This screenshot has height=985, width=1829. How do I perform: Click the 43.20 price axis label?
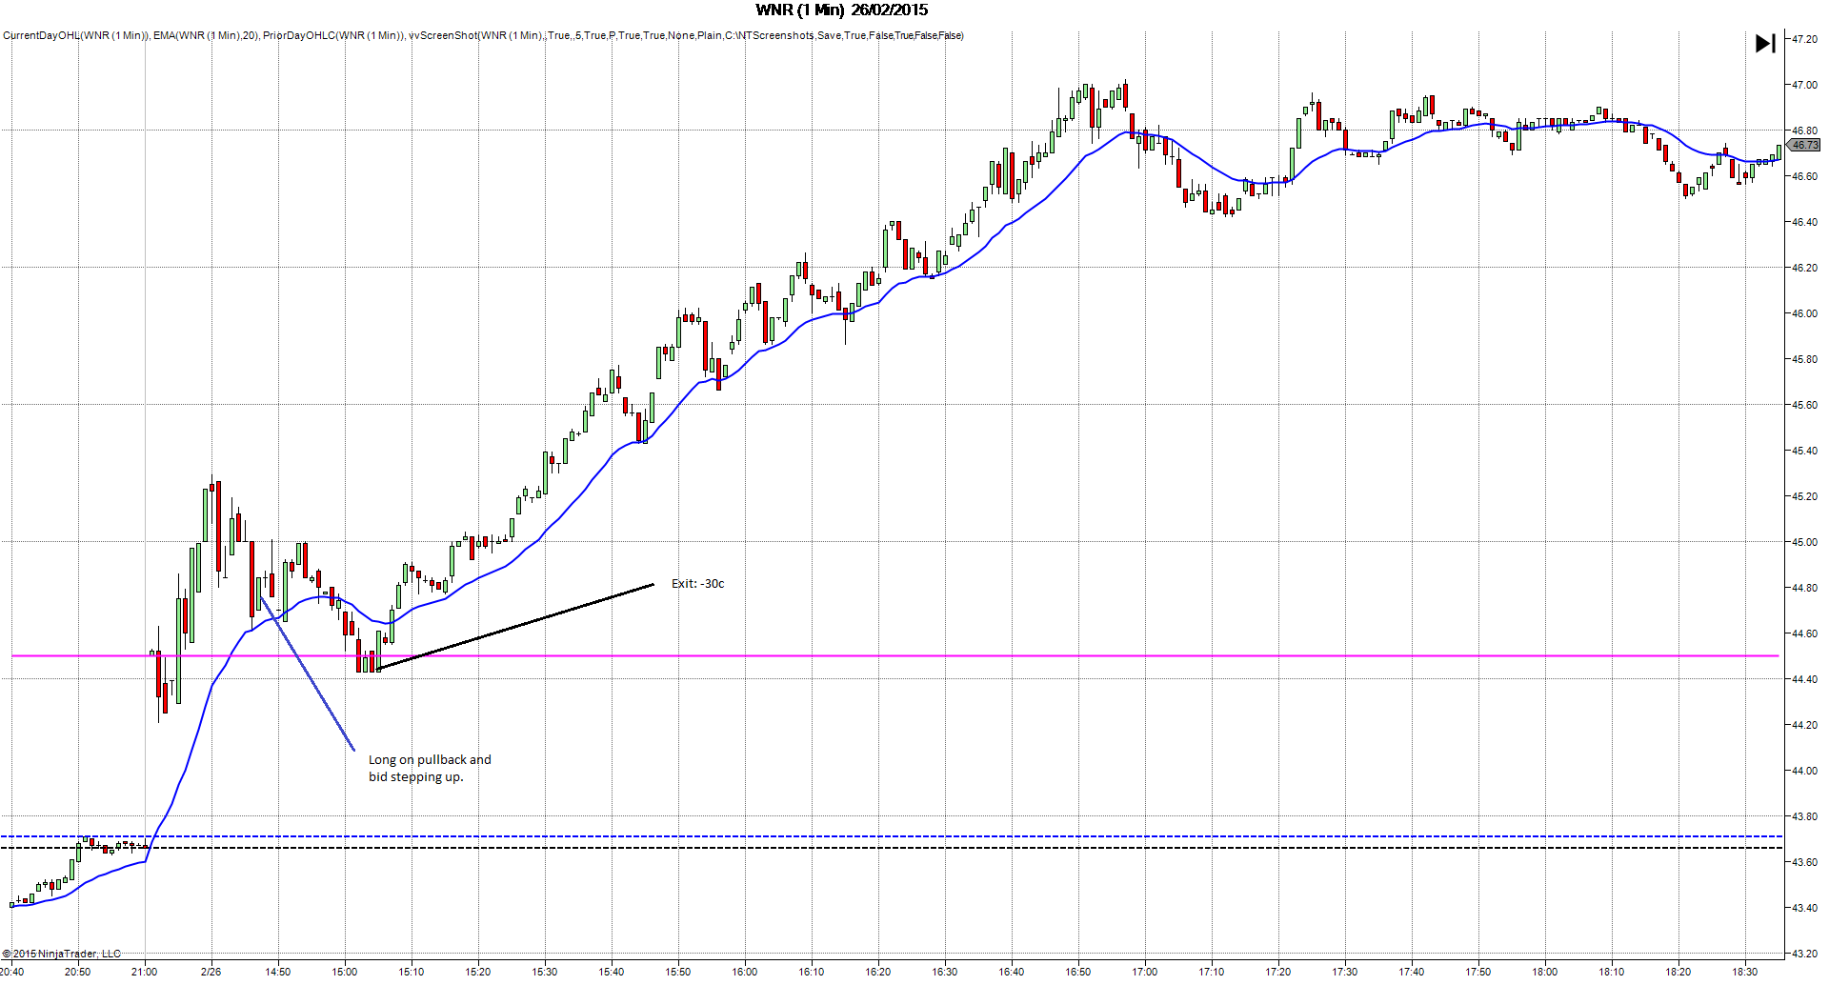pos(1804,954)
